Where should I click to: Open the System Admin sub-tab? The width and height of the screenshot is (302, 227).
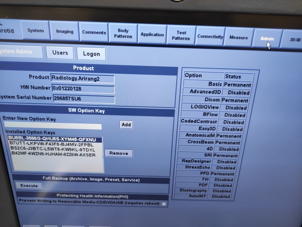20,52
